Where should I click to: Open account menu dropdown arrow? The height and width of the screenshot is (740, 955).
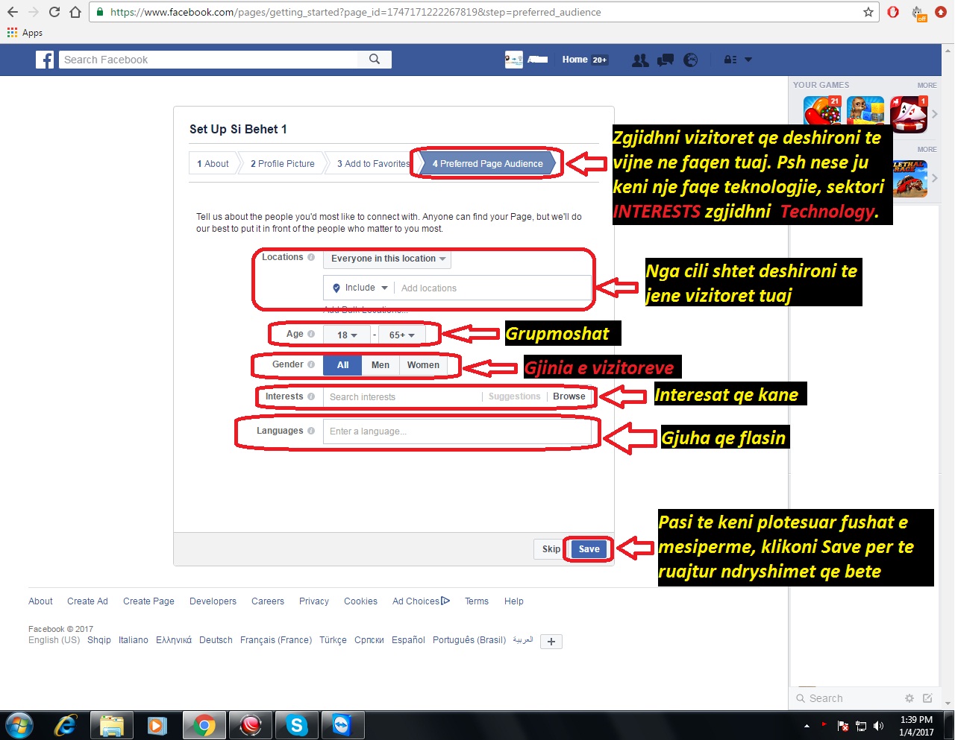[748, 60]
